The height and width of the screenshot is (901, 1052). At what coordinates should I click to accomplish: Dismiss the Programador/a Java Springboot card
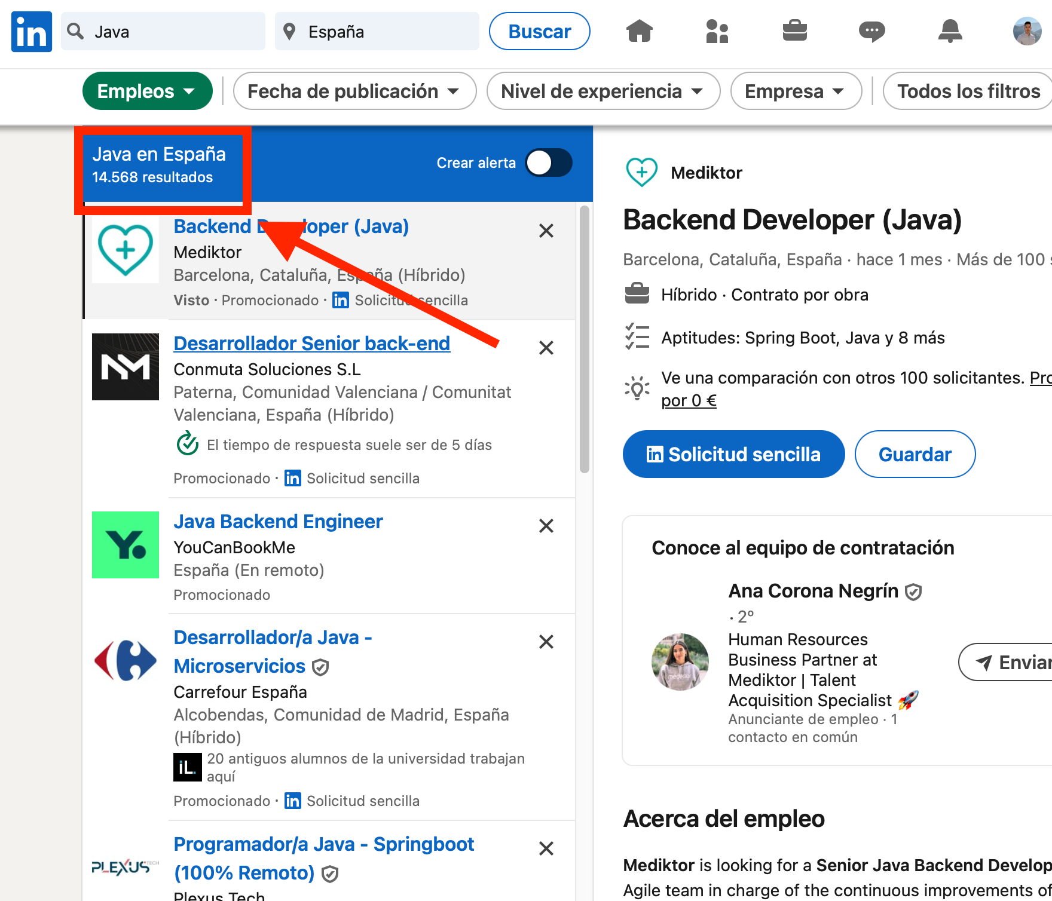click(x=546, y=848)
